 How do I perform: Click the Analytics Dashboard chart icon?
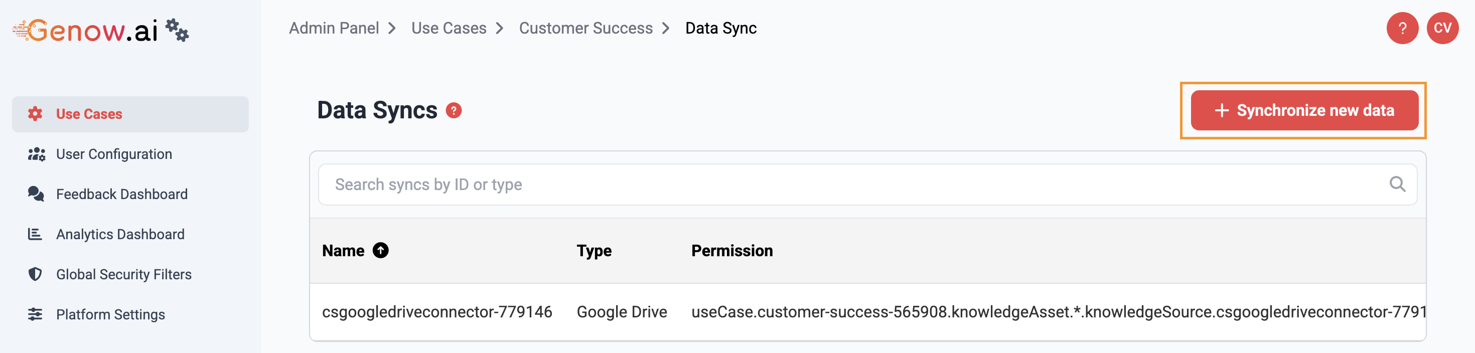[x=35, y=234]
